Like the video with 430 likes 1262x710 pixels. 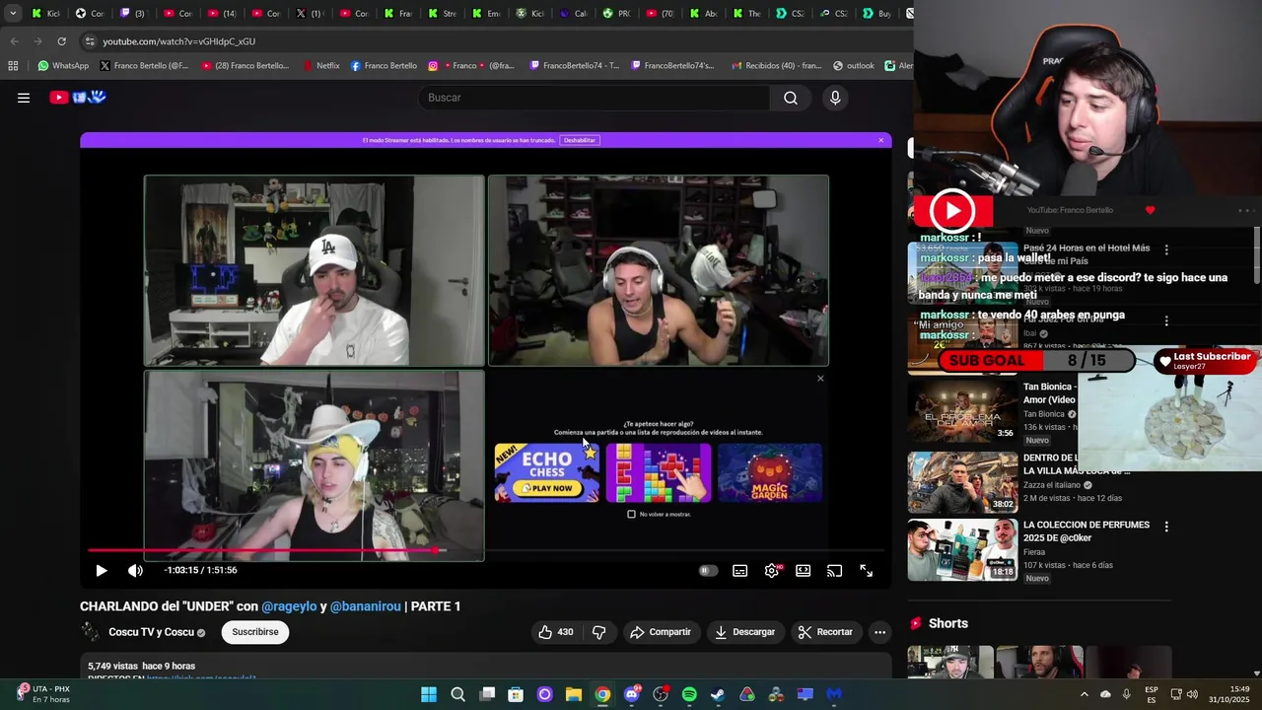coord(555,632)
